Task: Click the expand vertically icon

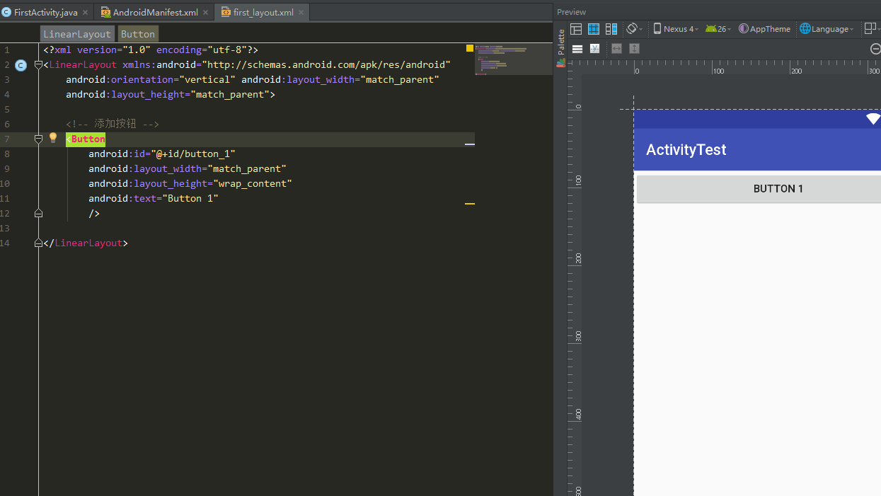Action: click(x=634, y=48)
